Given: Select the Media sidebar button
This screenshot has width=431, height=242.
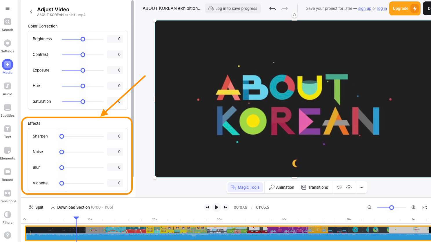Looking at the screenshot, I should point(8,67).
